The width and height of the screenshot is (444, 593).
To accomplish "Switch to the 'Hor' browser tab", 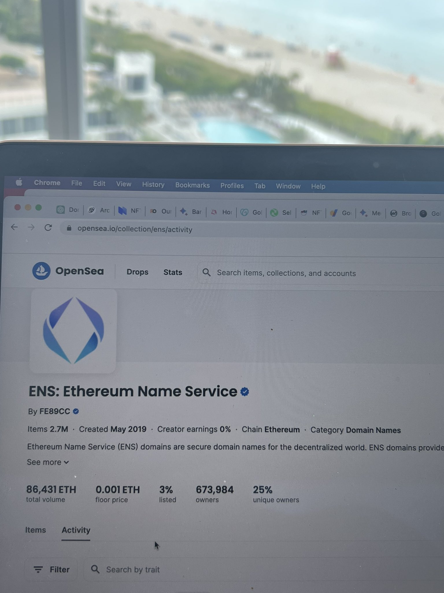I will 221,212.
